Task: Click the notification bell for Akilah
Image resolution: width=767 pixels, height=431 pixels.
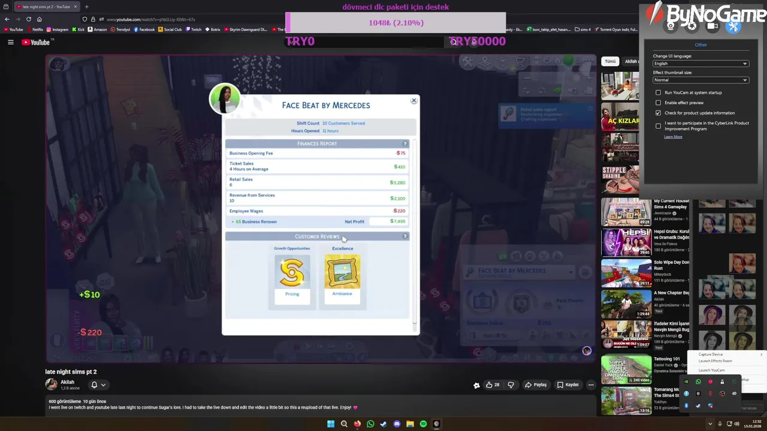Action: click(x=94, y=385)
